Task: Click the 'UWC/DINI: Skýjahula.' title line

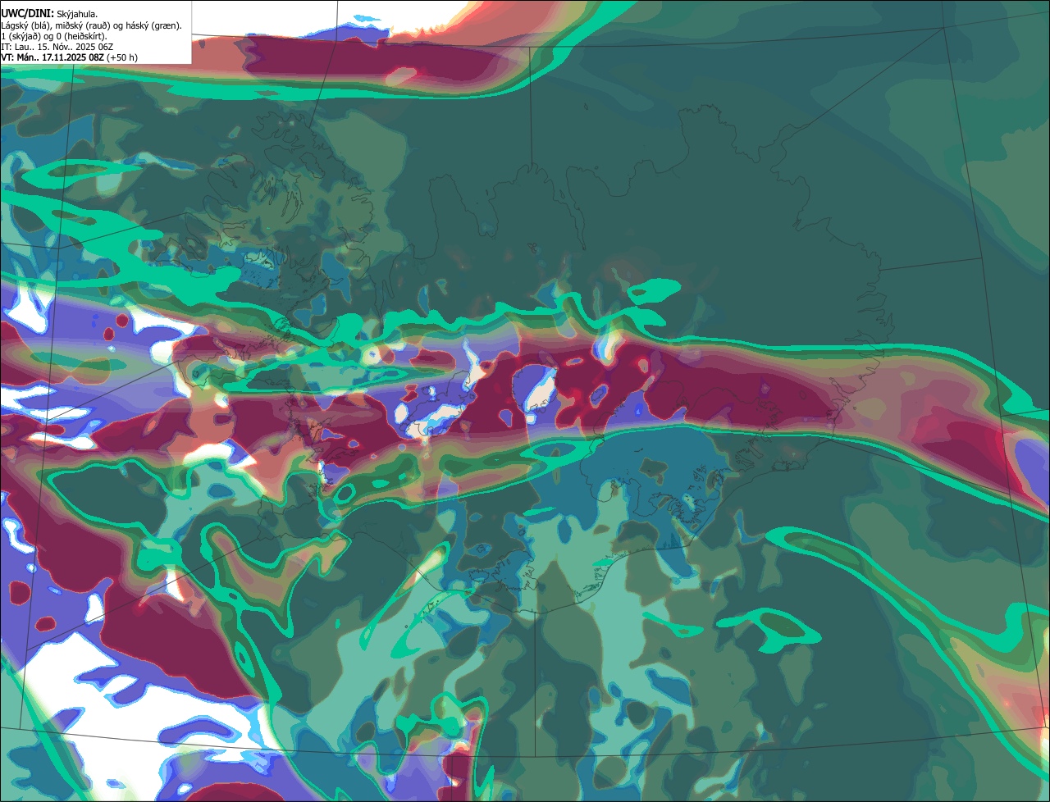Action: tap(49, 13)
